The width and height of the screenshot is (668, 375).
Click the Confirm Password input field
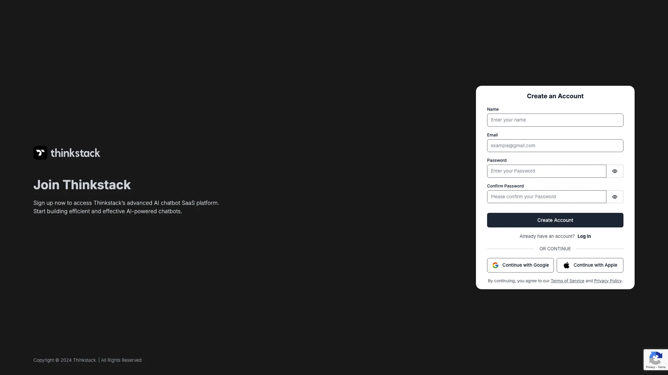547,197
